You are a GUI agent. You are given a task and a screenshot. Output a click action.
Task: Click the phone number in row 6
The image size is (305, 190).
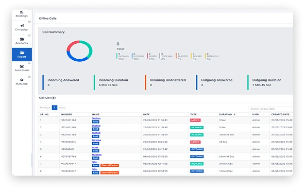point(69,157)
